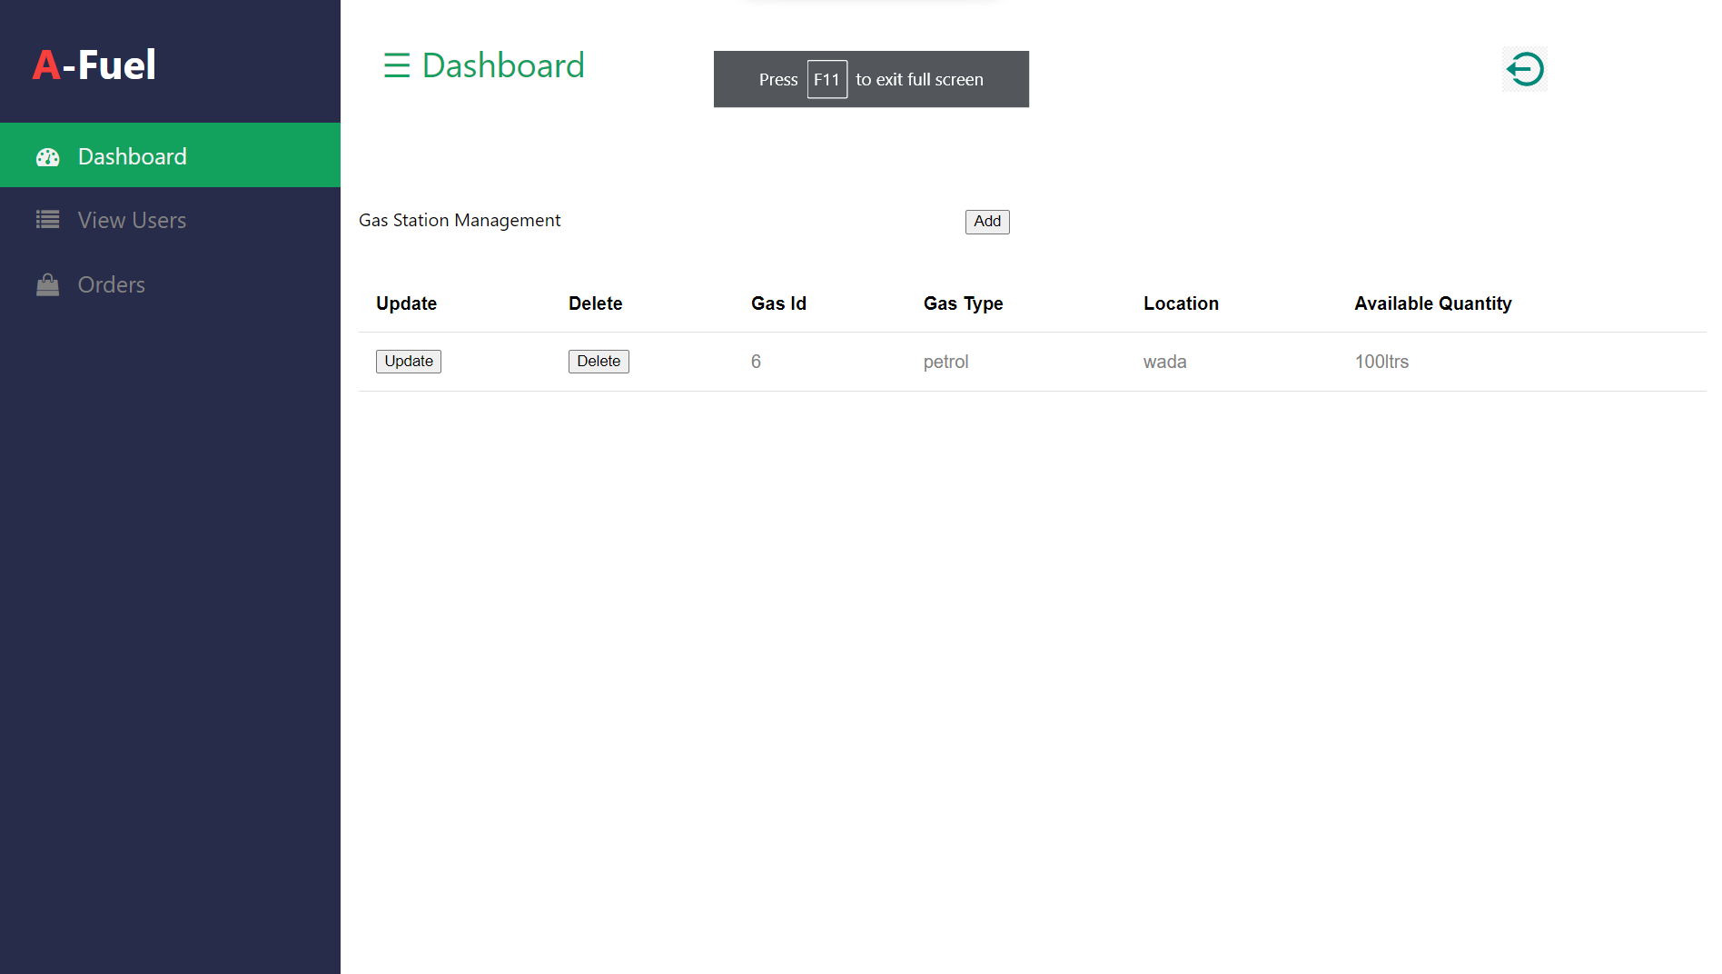The width and height of the screenshot is (1722, 974).
Task: Click the Gas Id column header
Action: 778,303
